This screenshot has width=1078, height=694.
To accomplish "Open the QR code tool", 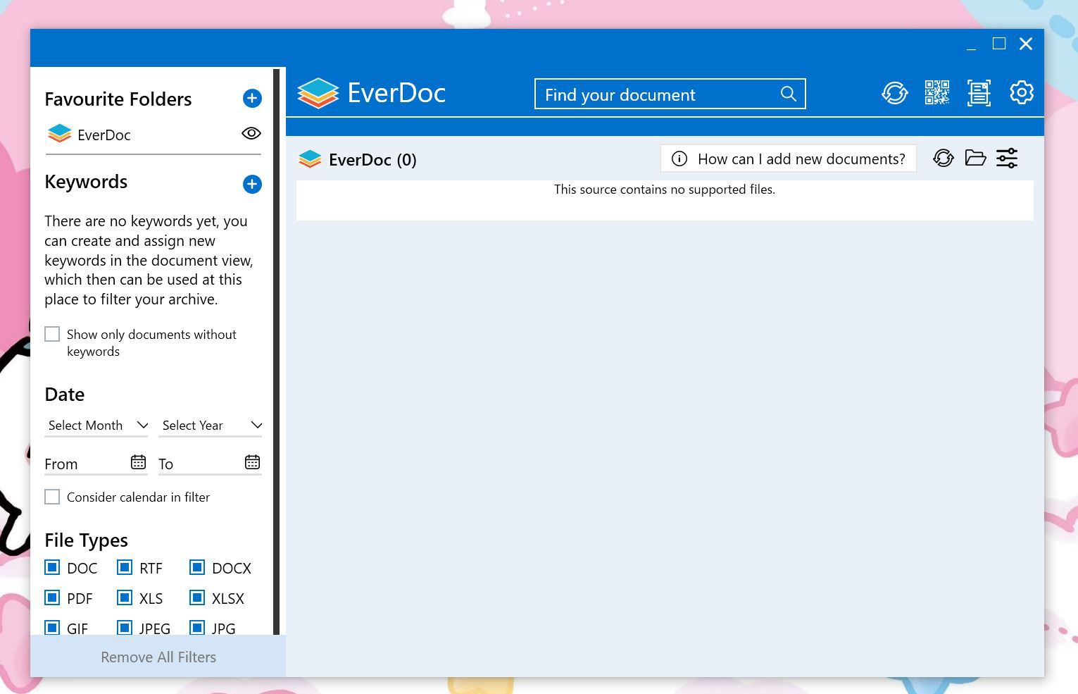I will click(937, 92).
